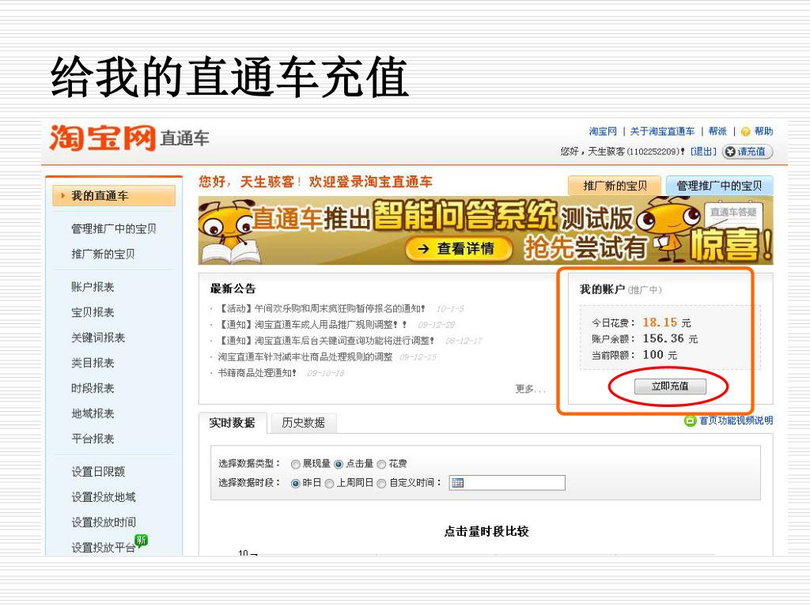The width and height of the screenshot is (810, 607).
Task: Expand 我的直通车 sidebar section
Action: pyautogui.click(x=114, y=196)
